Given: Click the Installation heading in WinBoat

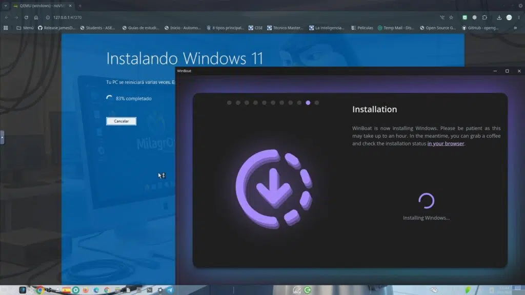Looking at the screenshot, I should [x=374, y=110].
